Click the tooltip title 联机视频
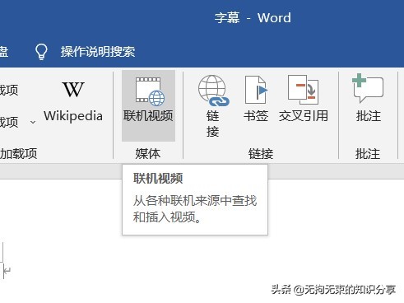This screenshot has width=404, height=303. 158,179
